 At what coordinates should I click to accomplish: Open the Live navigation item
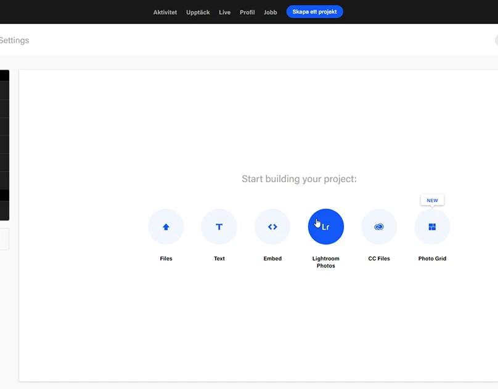click(224, 12)
